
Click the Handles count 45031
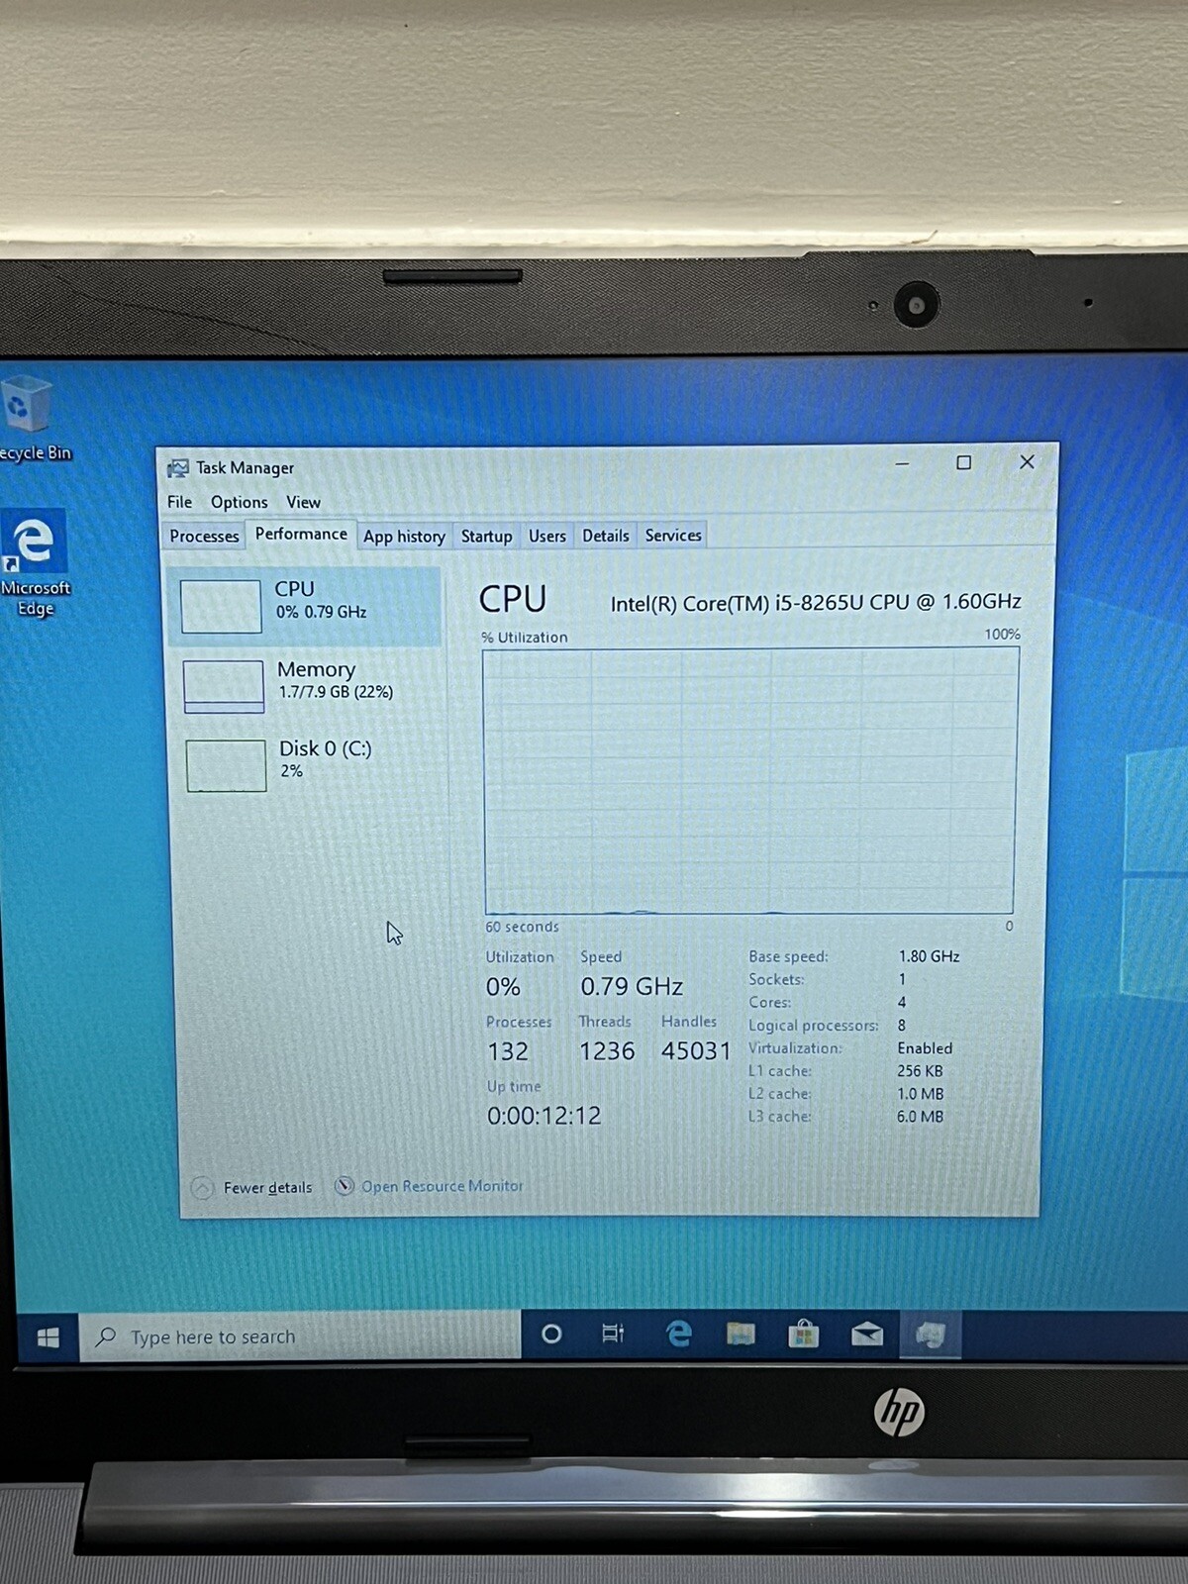pos(696,1051)
